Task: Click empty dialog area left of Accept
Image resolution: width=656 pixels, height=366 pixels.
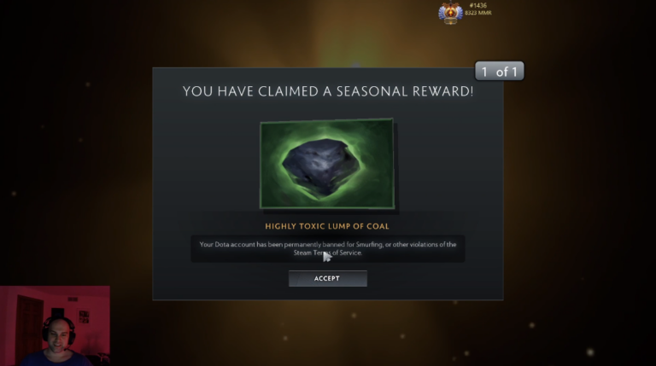Action: click(x=222, y=279)
